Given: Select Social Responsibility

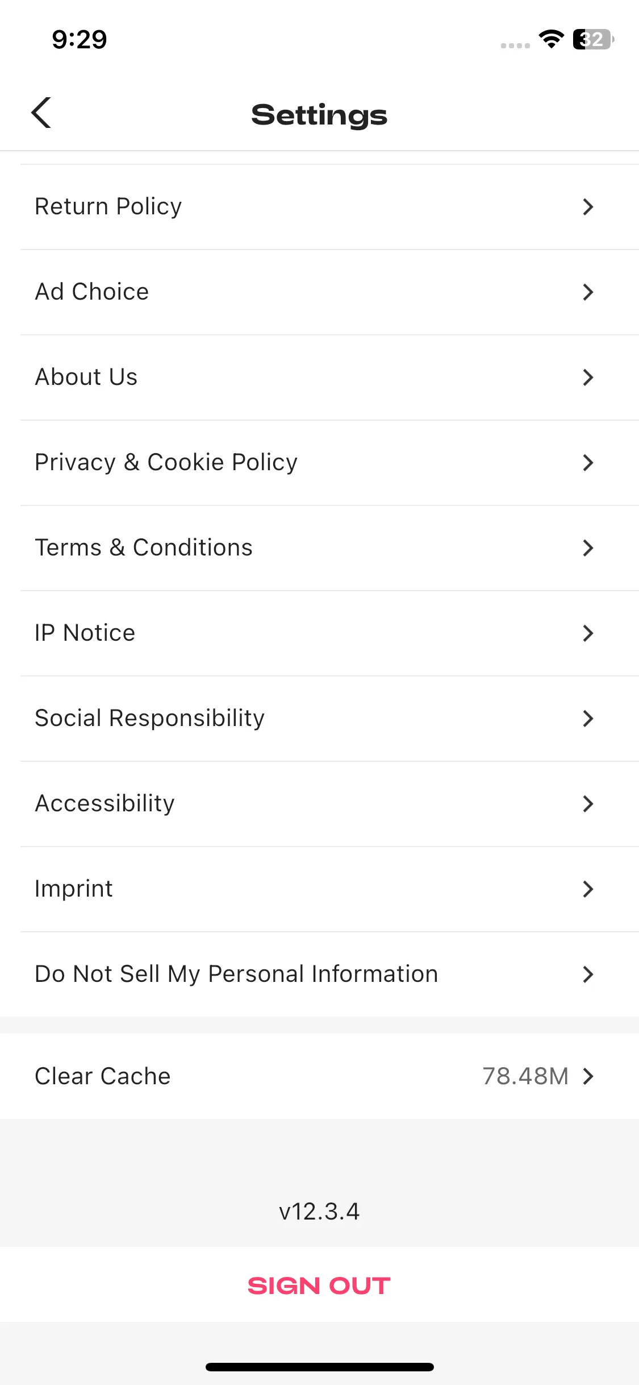Looking at the screenshot, I should point(319,719).
